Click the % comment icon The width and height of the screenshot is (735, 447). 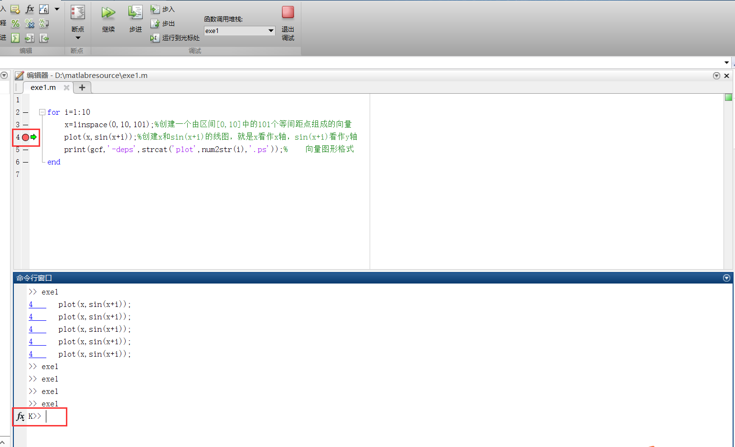15,23
